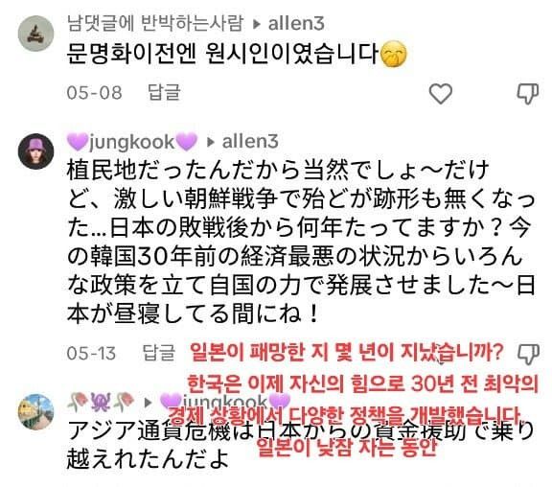Select the 05-08 date stamp
This screenshot has height=487, width=552.
tap(94, 93)
